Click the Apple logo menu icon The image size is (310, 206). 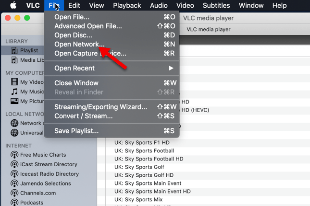[x=13, y=6]
